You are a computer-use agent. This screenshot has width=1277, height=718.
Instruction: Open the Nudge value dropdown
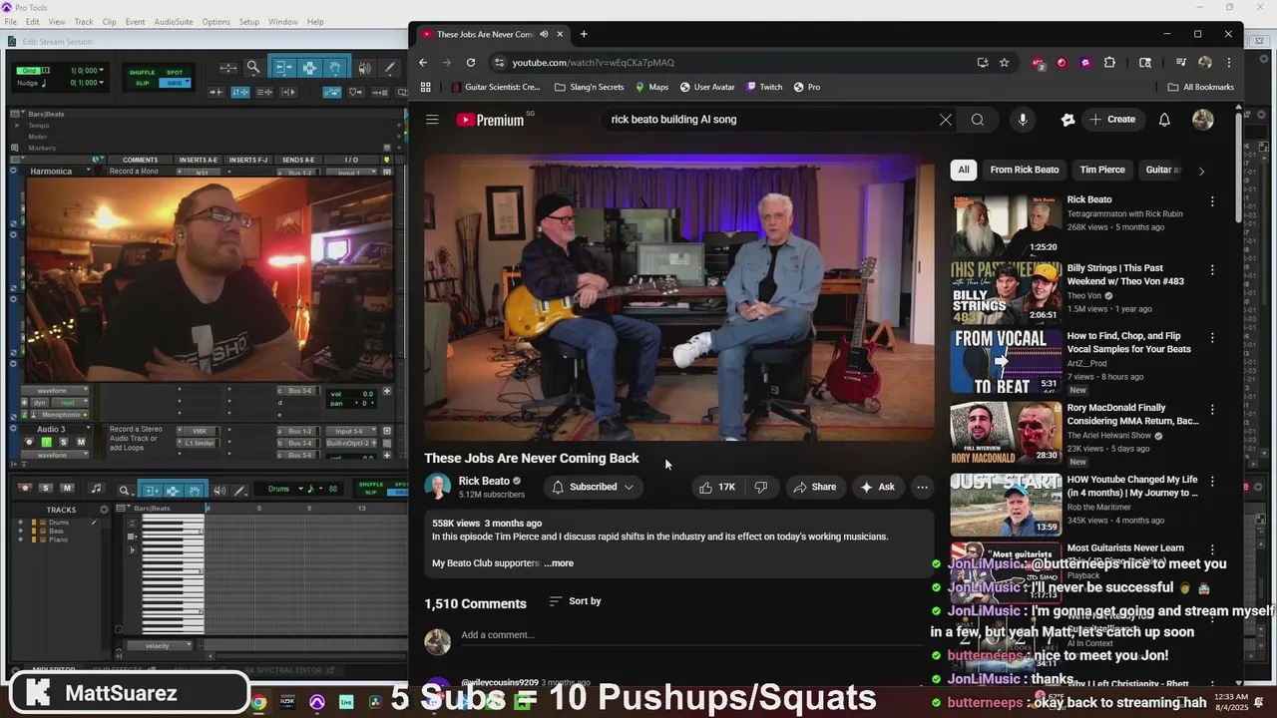102,83
